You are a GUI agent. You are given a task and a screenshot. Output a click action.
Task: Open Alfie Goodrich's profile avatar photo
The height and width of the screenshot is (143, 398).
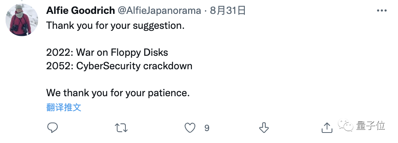(22, 20)
